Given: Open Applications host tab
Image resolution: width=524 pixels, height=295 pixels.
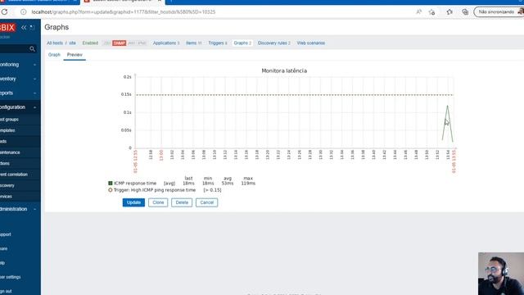Looking at the screenshot, I should click(166, 43).
